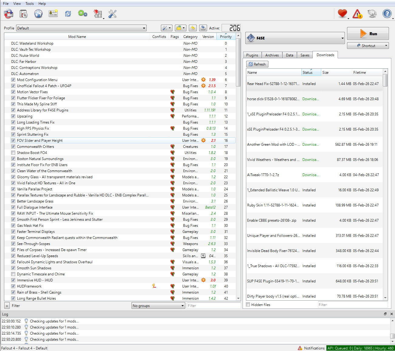395x351 pixels.
Task: Toggle the Full Dialogue Interface checkbox
Action: pos(13,207)
